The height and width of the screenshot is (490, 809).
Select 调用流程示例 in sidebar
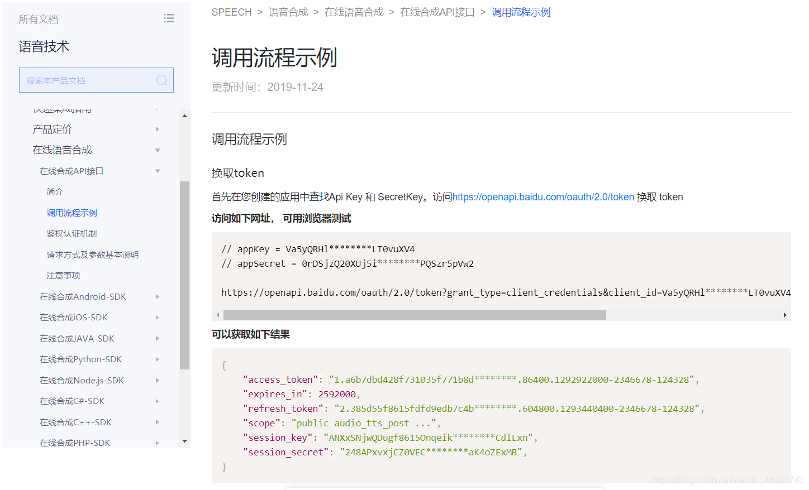coord(72,213)
